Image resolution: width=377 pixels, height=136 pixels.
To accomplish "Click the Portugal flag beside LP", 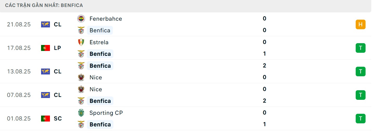I will tap(45, 48).
